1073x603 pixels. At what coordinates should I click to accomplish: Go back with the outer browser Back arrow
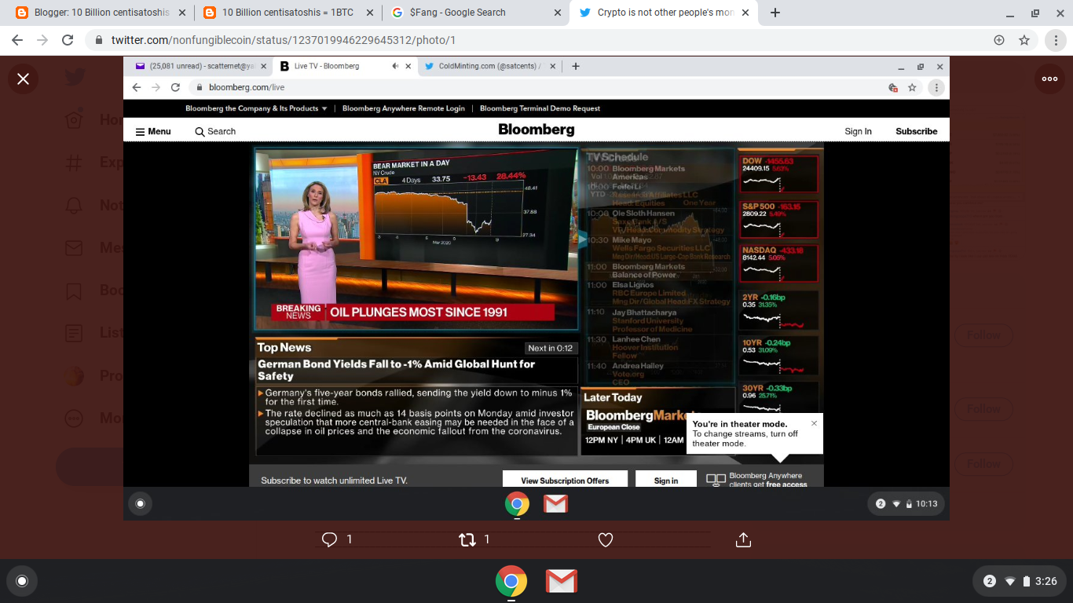tap(17, 40)
